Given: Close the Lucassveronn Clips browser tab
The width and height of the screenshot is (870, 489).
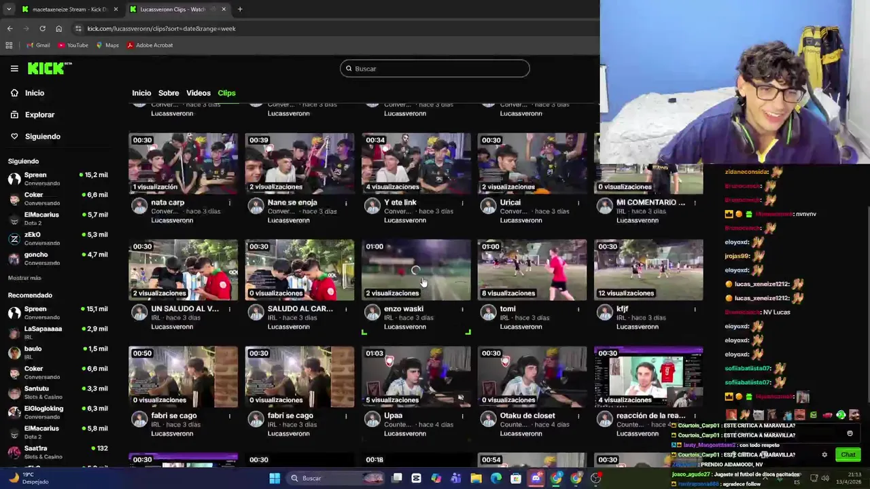Looking at the screenshot, I should click(x=224, y=10).
